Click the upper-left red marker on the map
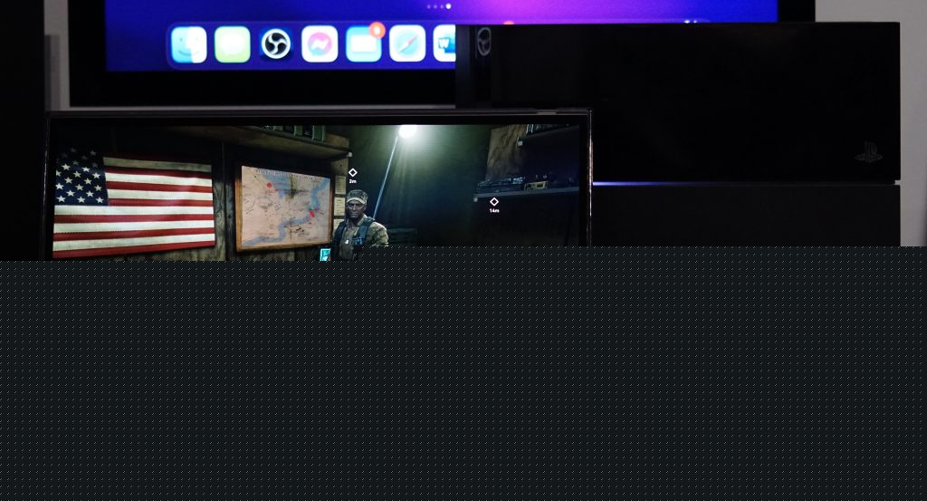Image resolution: width=927 pixels, height=501 pixels. [269, 186]
